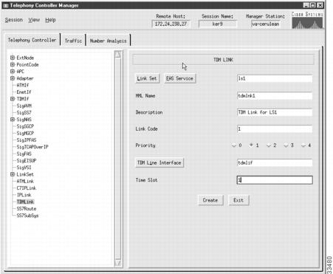Select Priority 3 radio button
333x274 pixels.
(286, 145)
